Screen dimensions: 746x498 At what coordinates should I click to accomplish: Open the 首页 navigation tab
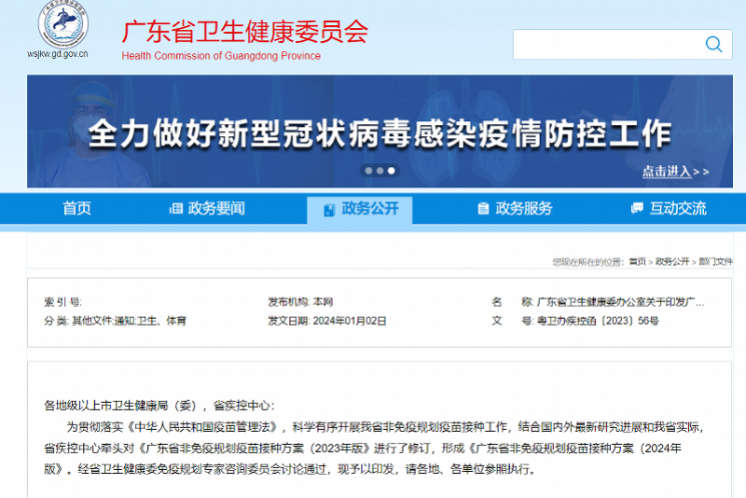76,208
